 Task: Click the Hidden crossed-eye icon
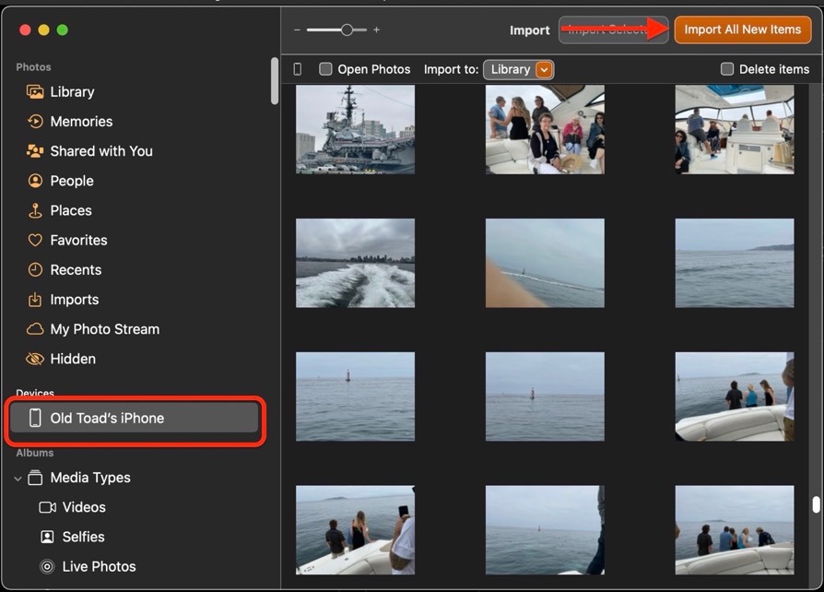(35, 359)
